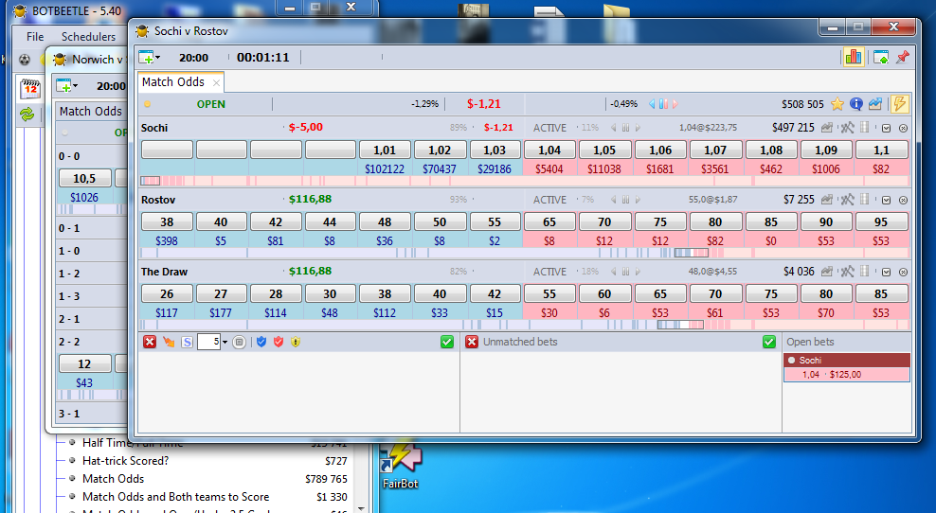The image size is (936, 513).
Task: Open the bar chart view in Sochi window toolbar
Action: (853, 58)
